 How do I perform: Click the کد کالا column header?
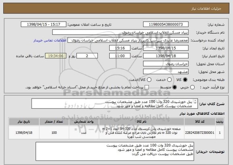pyautogui.click(x=200, y=122)
